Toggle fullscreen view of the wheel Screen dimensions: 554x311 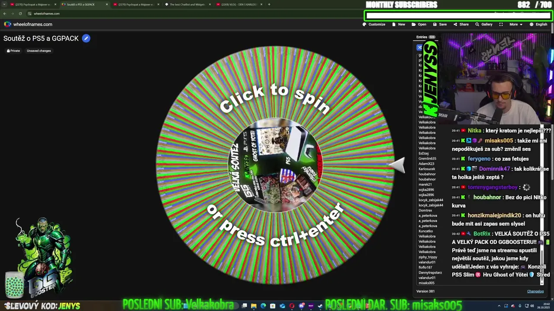coord(501,24)
